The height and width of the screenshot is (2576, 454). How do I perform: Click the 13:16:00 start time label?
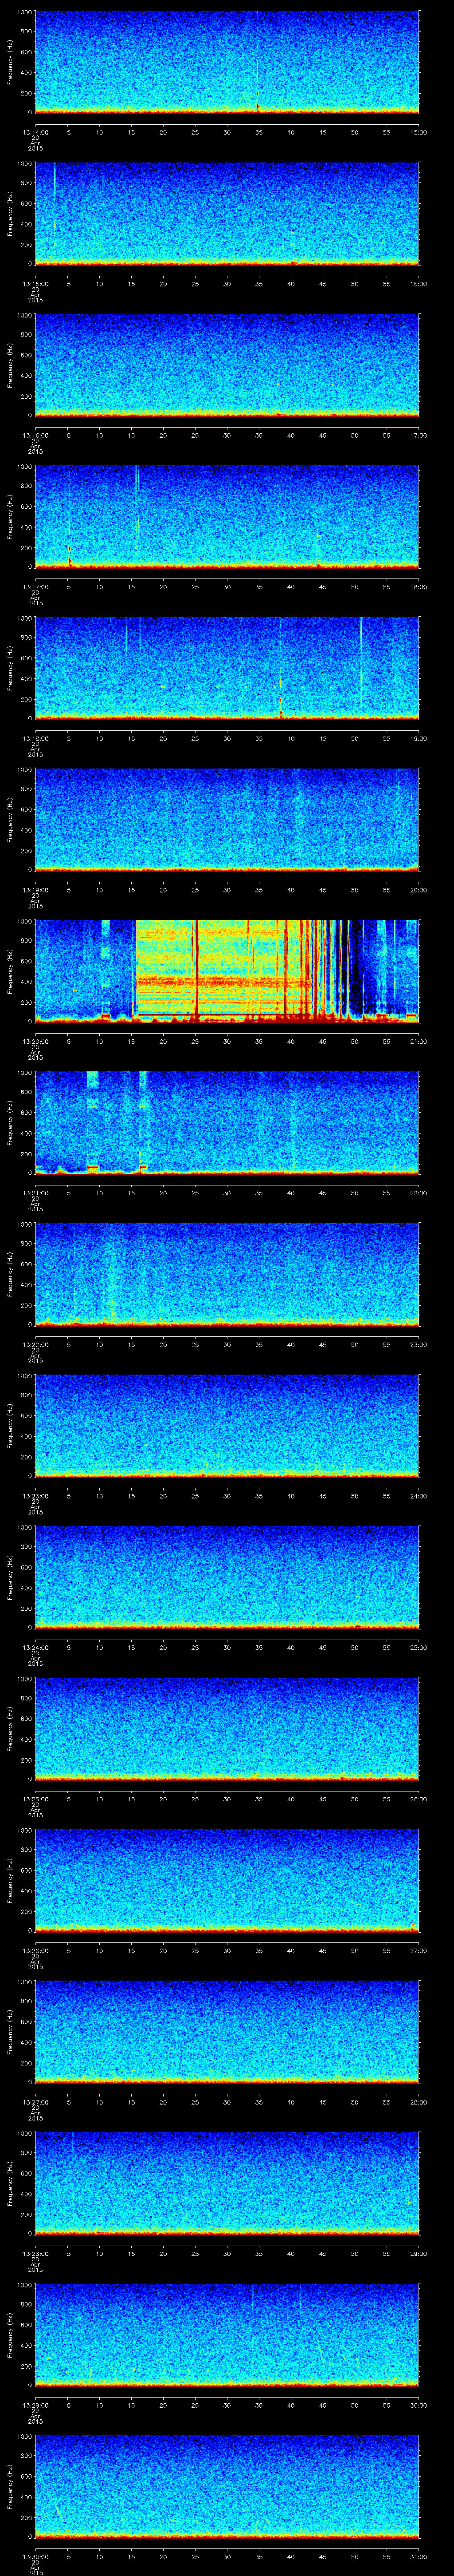pyautogui.click(x=35, y=435)
